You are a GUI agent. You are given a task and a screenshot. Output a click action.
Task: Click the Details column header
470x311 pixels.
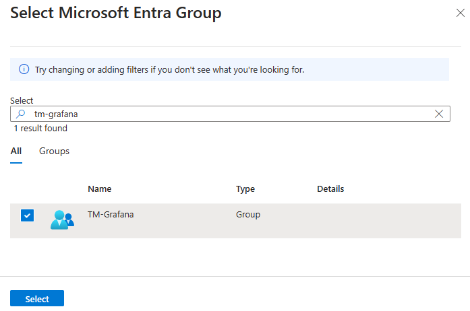pyautogui.click(x=330, y=189)
